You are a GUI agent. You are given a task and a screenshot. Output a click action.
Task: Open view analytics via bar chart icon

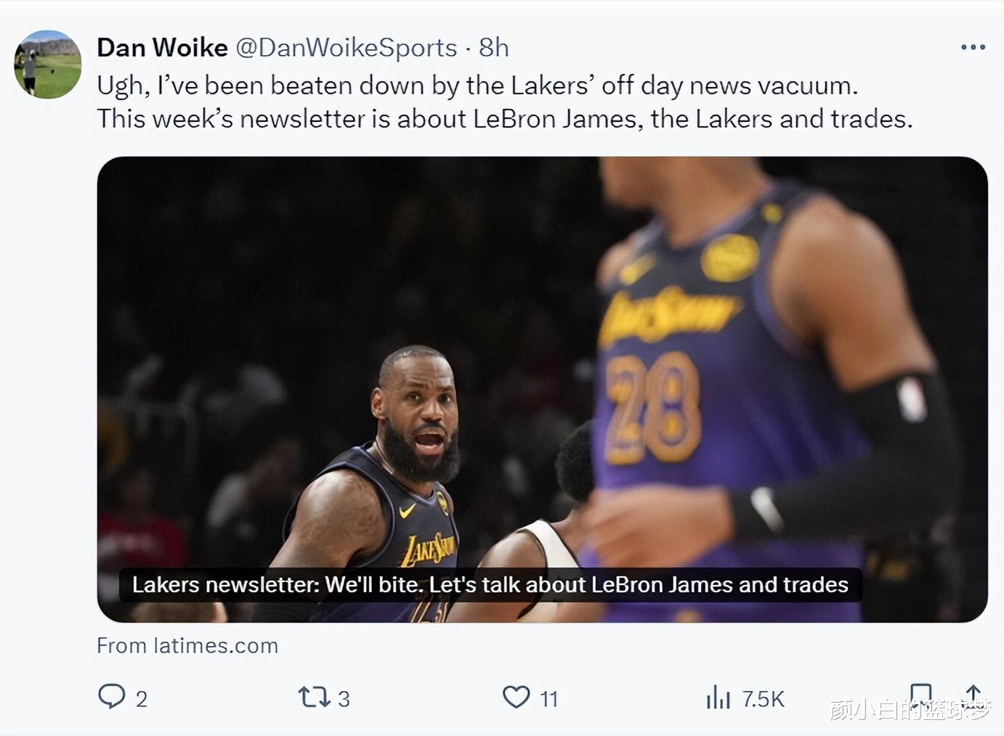(718, 698)
